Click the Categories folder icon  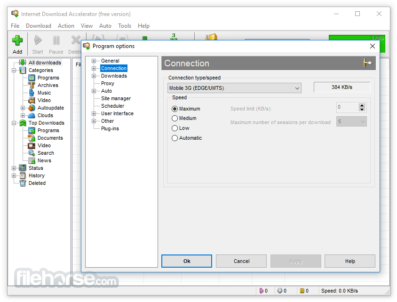(23, 70)
